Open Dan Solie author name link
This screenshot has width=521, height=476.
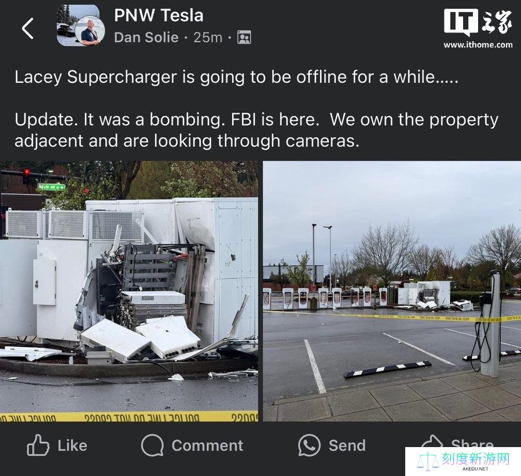[146, 37]
